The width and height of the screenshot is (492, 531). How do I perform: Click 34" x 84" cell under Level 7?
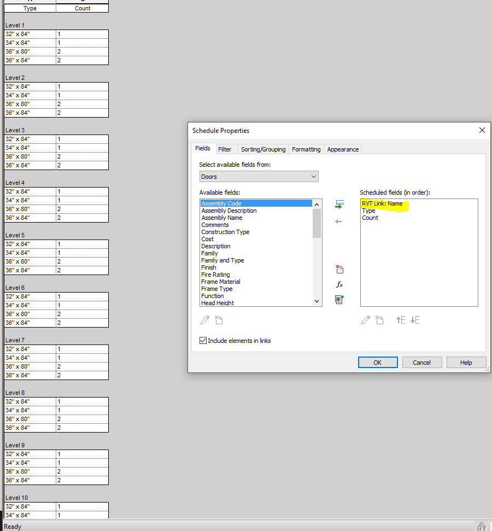pyautogui.click(x=30, y=358)
